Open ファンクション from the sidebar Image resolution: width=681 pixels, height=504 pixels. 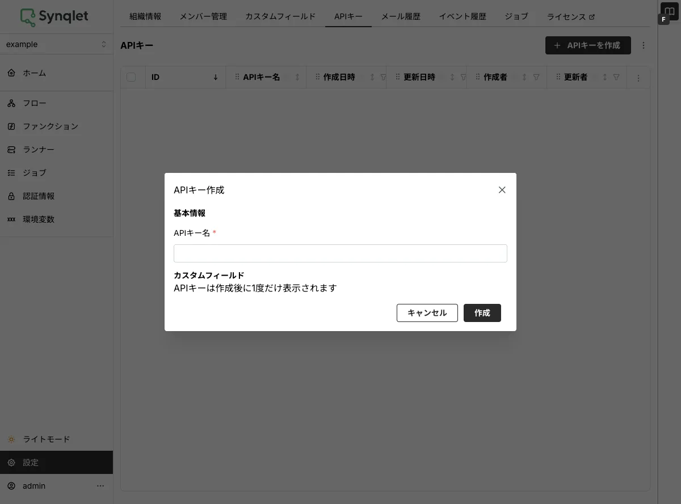pyautogui.click(x=56, y=126)
